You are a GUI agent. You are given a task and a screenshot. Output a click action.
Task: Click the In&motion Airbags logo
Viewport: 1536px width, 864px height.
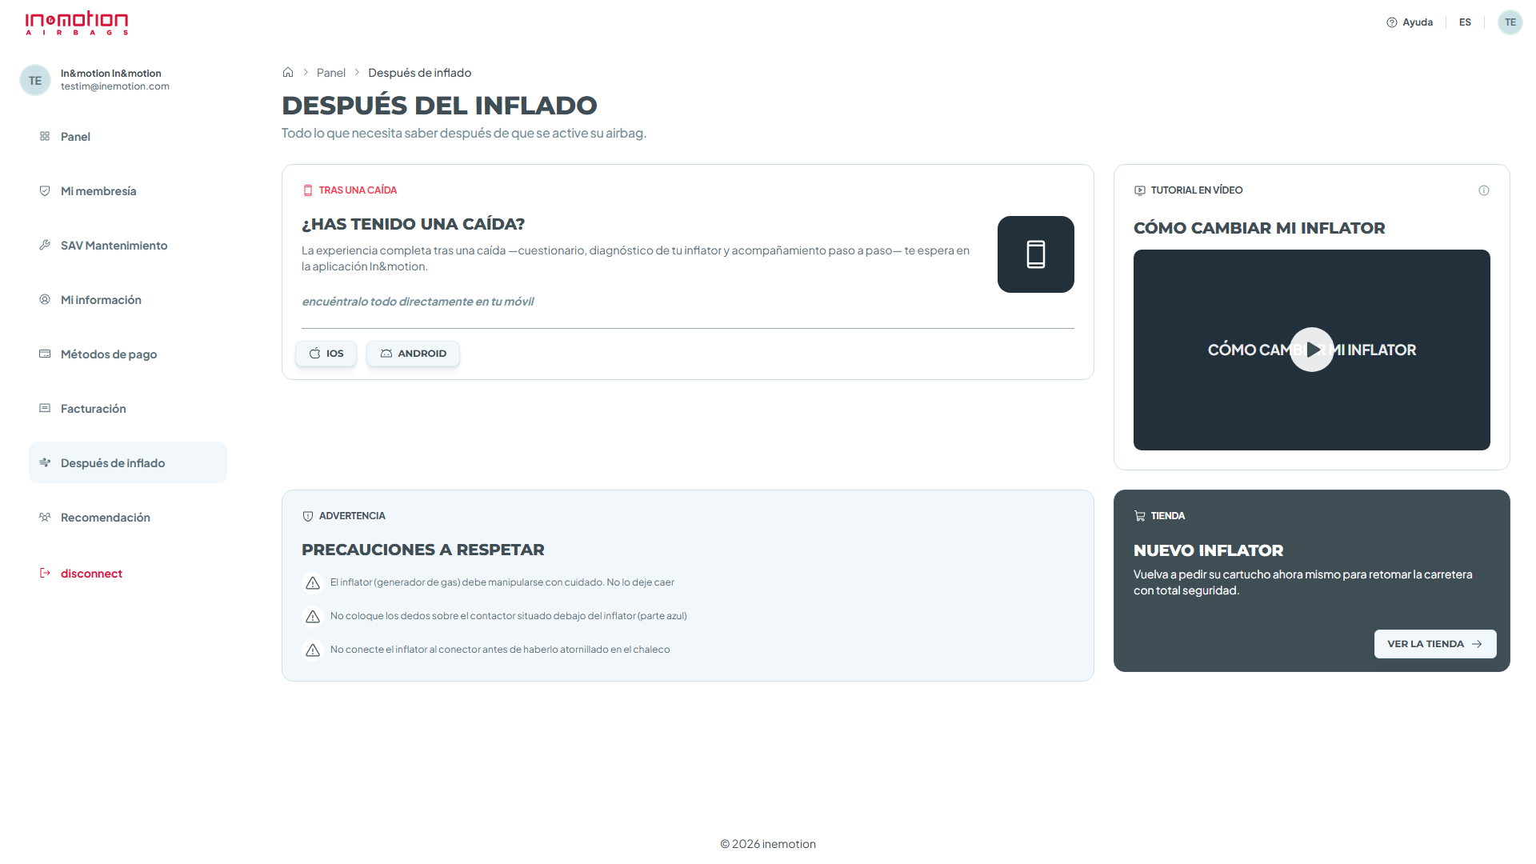pos(77,22)
